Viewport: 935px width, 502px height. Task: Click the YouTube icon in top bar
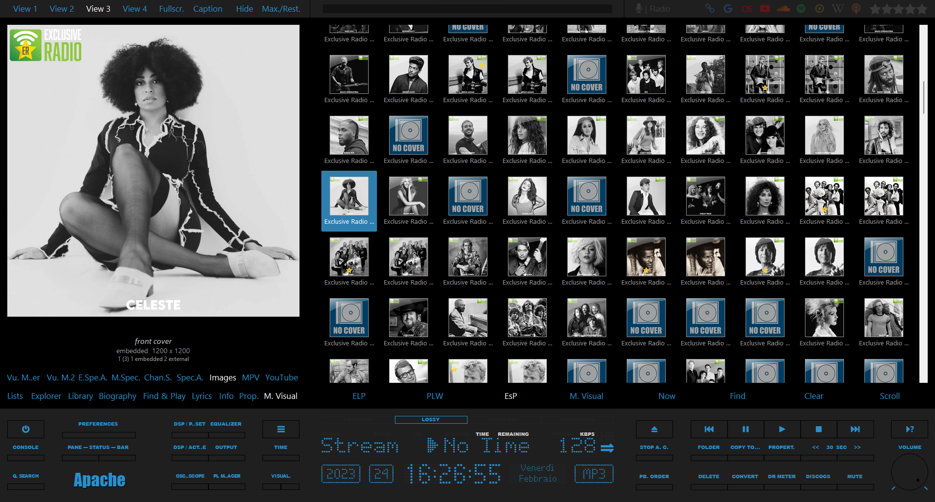765,9
